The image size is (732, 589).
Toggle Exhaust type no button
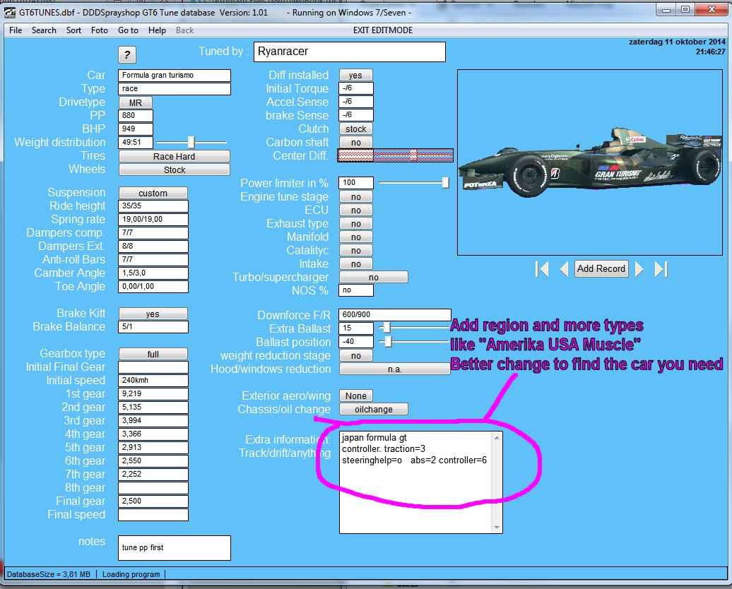355,224
